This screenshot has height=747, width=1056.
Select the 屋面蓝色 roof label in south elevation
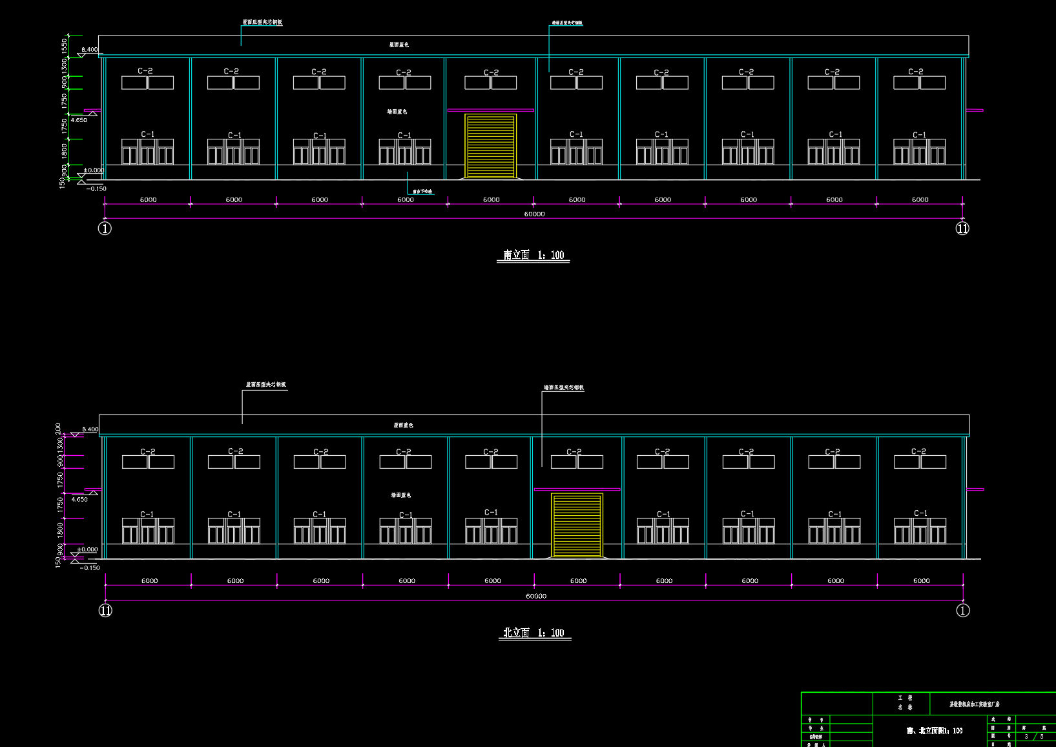[x=399, y=45]
